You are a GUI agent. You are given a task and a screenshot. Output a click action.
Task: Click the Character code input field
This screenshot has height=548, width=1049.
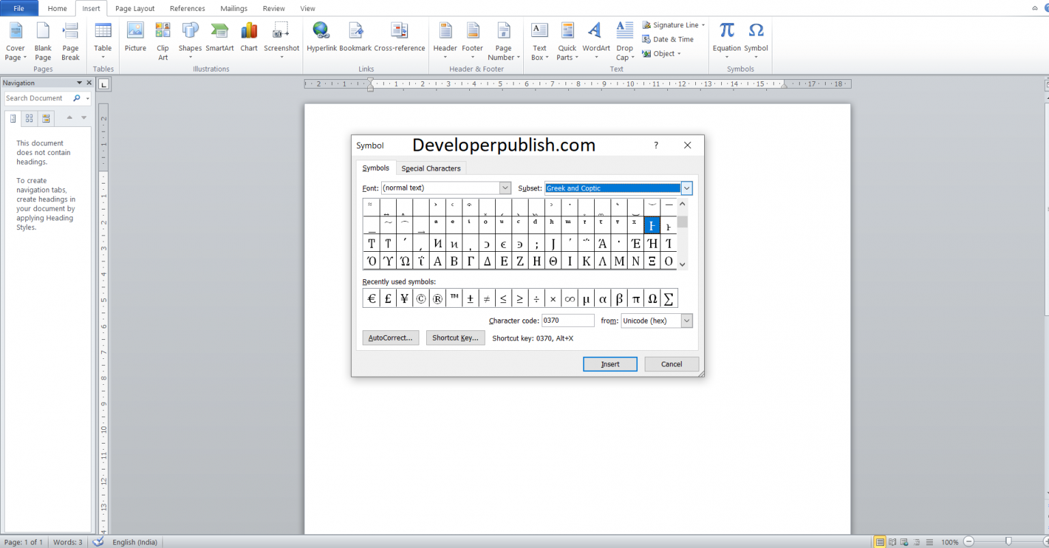pos(568,320)
